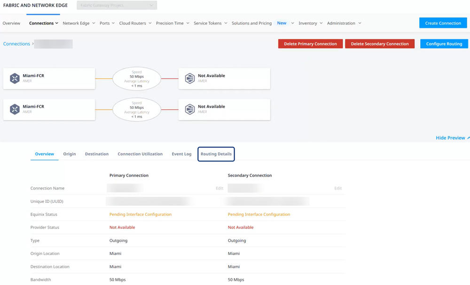Open the Event Log tab
This screenshot has width=470, height=285.
pyautogui.click(x=181, y=154)
